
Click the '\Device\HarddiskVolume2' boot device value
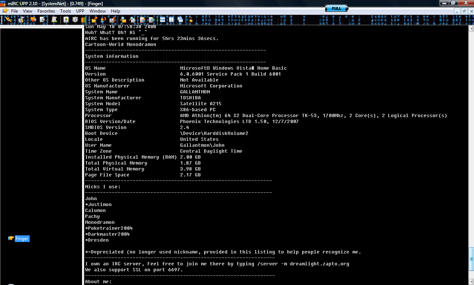coord(214,133)
